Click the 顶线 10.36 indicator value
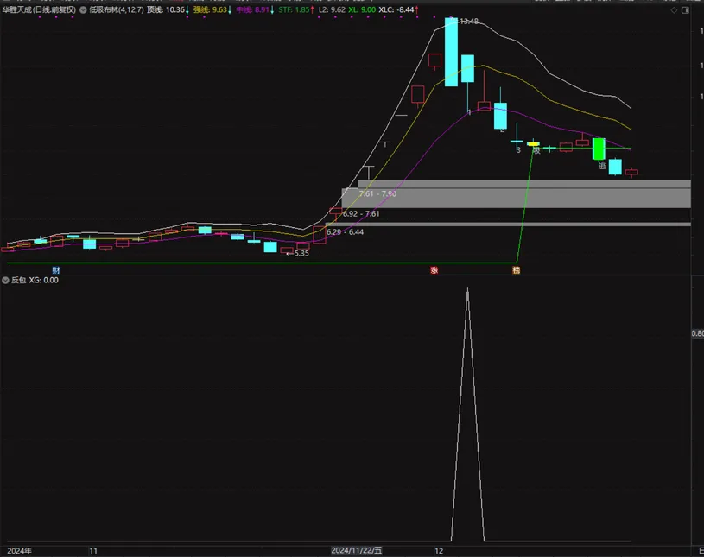Image resolution: width=704 pixels, height=557 pixels. pyautogui.click(x=168, y=9)
